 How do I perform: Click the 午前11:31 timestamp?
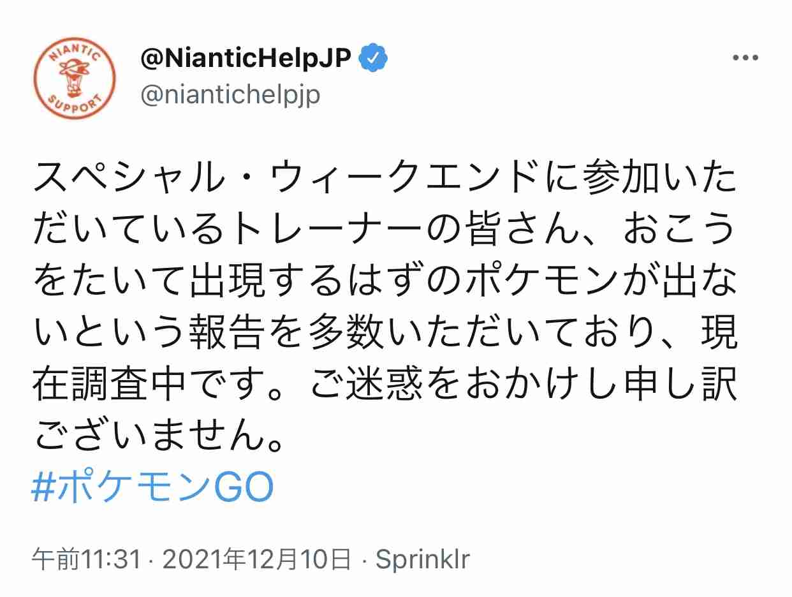87,560
